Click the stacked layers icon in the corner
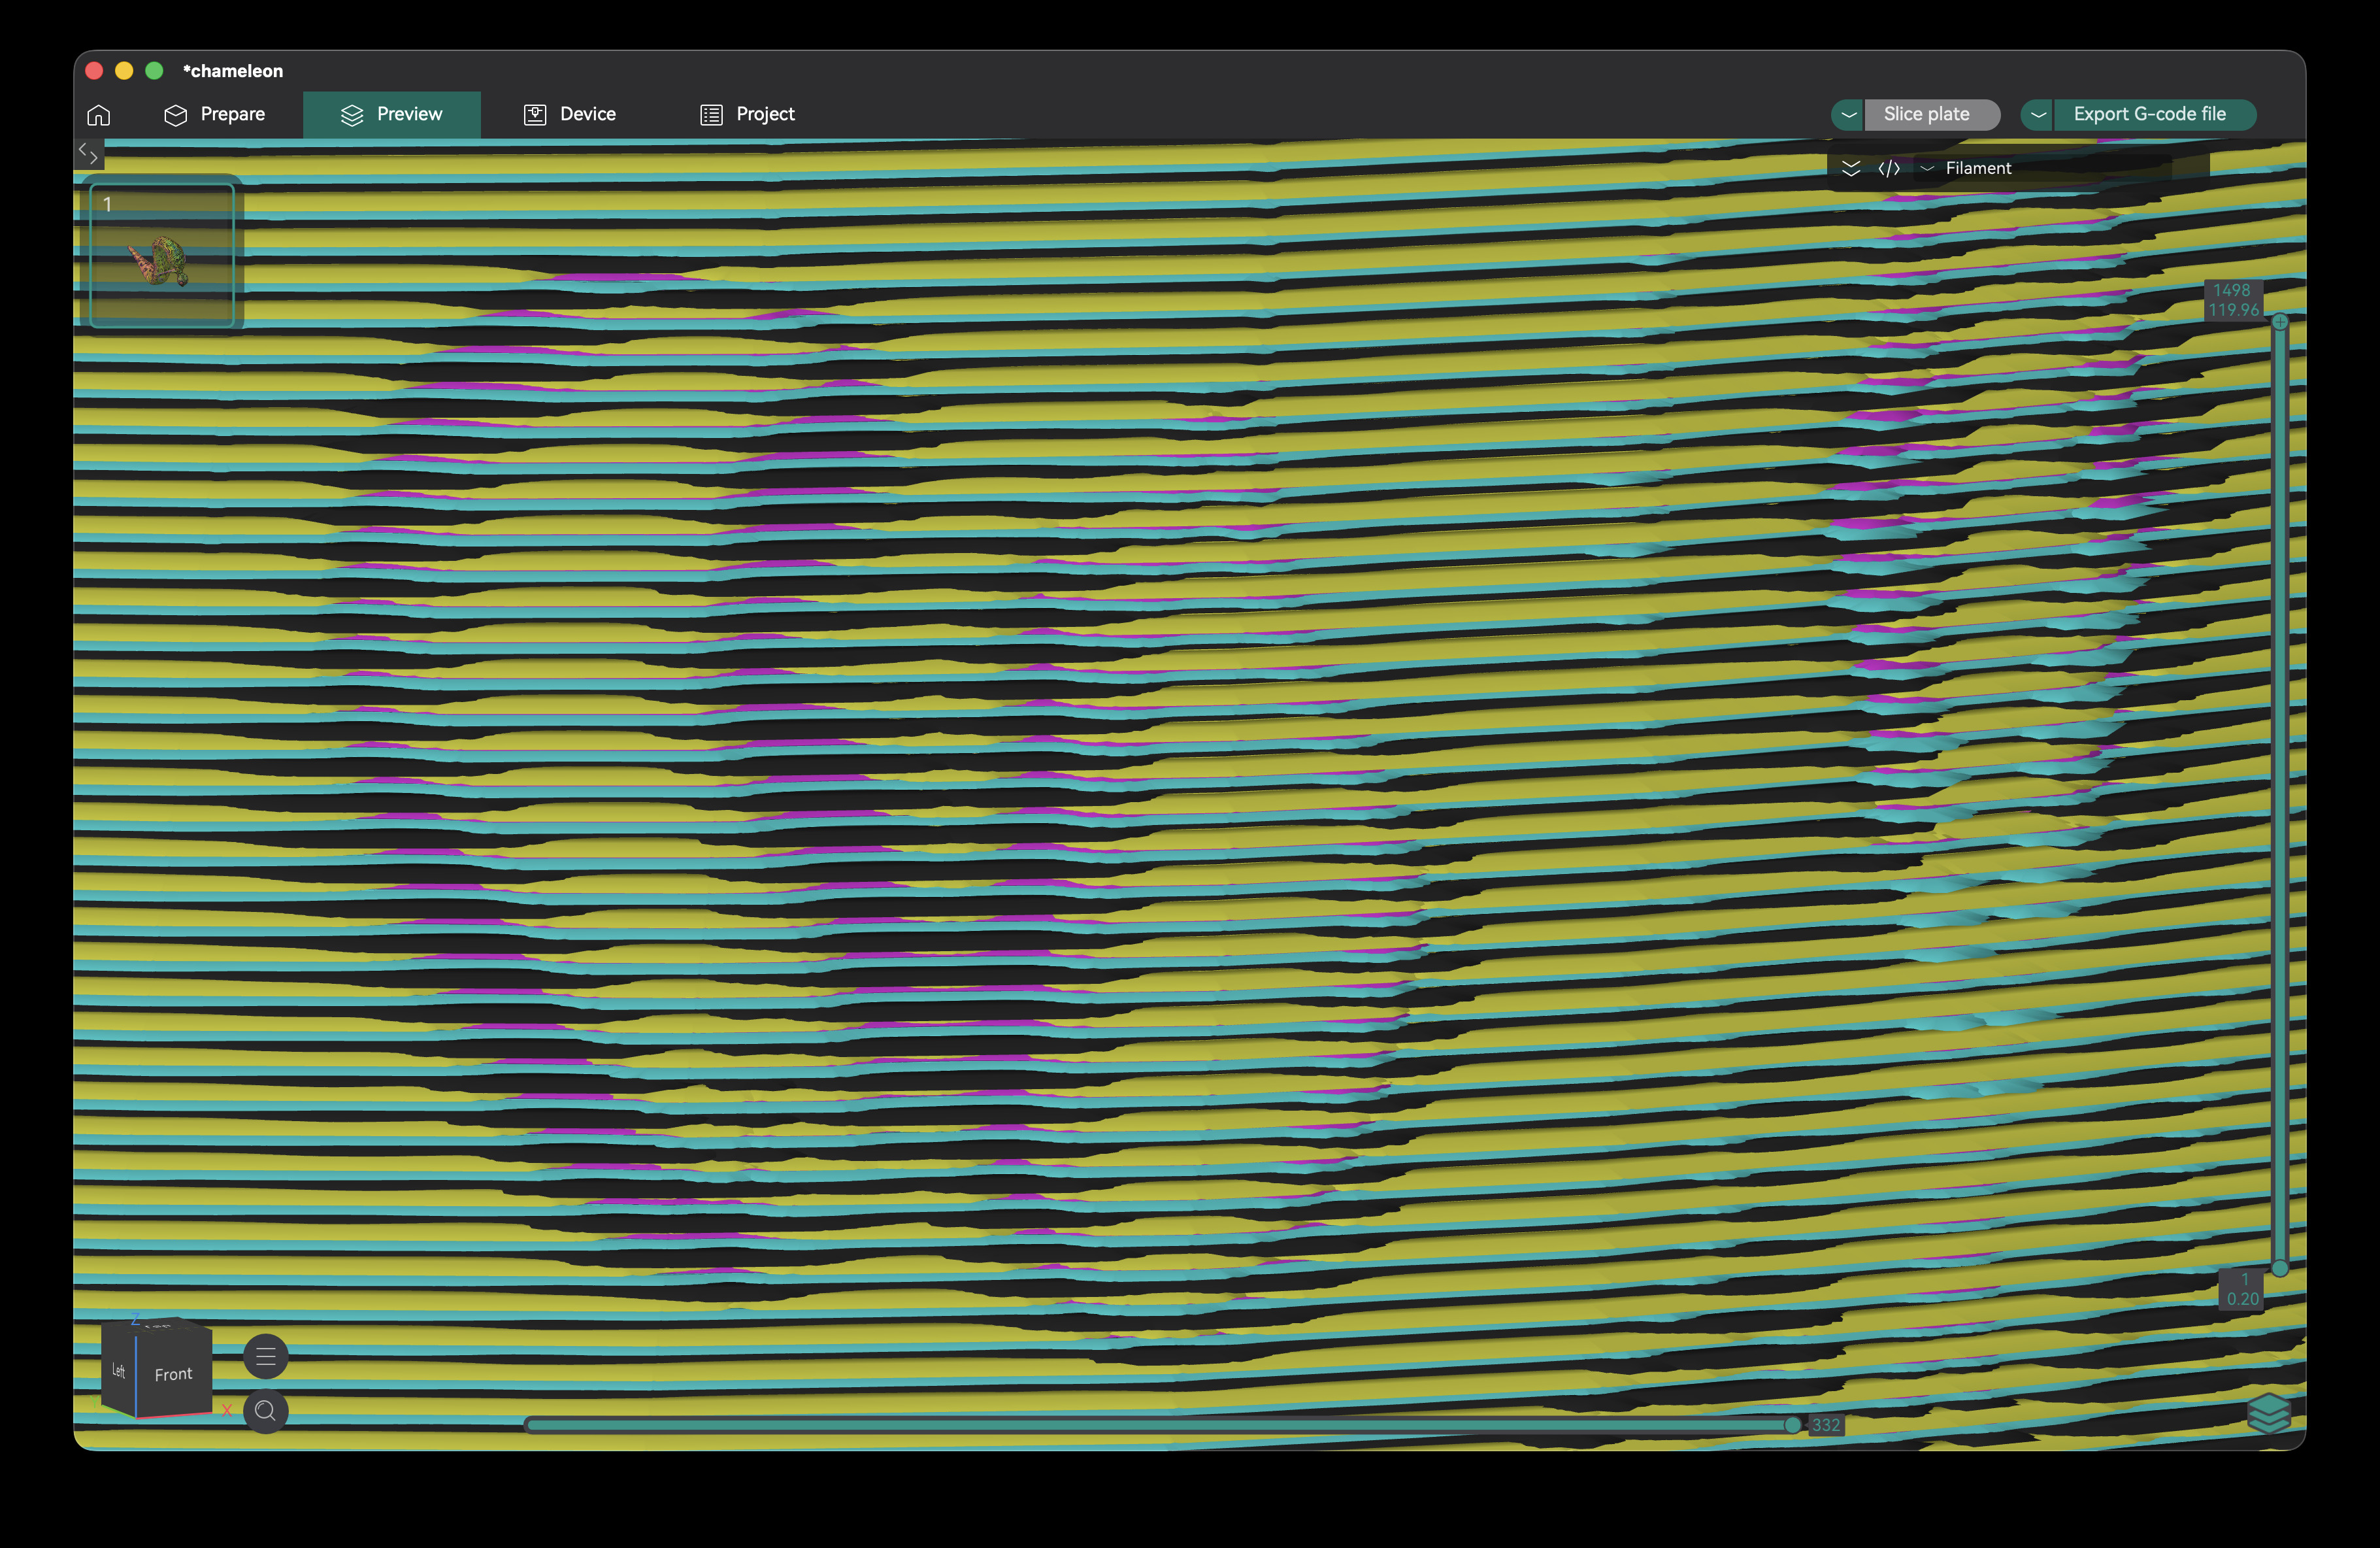 pos(2269,1413)
